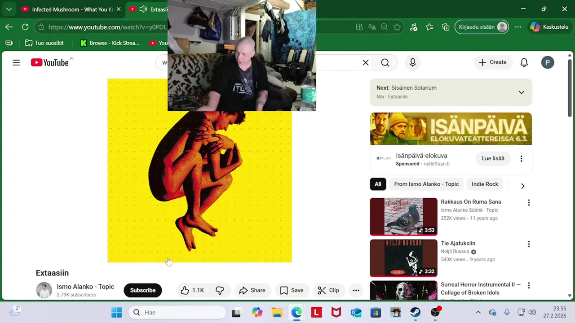Open more actions for the video
Screen dimensions: 575x323
pyautogui.click(x=356, y=290)
